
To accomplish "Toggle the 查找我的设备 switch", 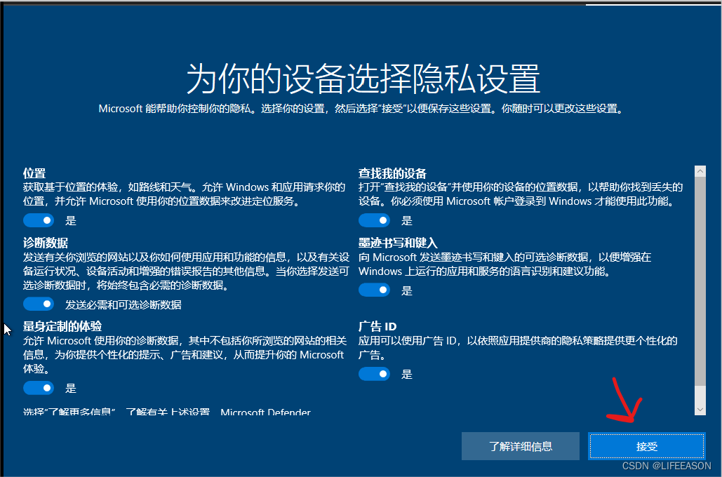I will click(x=375, y=220).
